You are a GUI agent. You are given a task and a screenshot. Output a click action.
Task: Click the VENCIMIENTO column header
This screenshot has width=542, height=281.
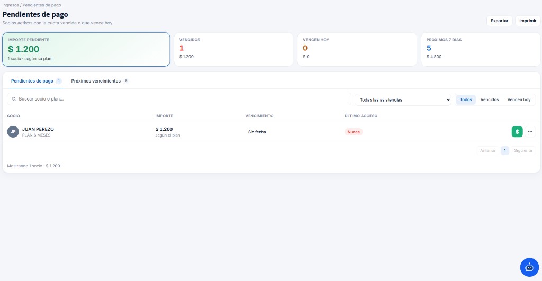coord(259,116)
